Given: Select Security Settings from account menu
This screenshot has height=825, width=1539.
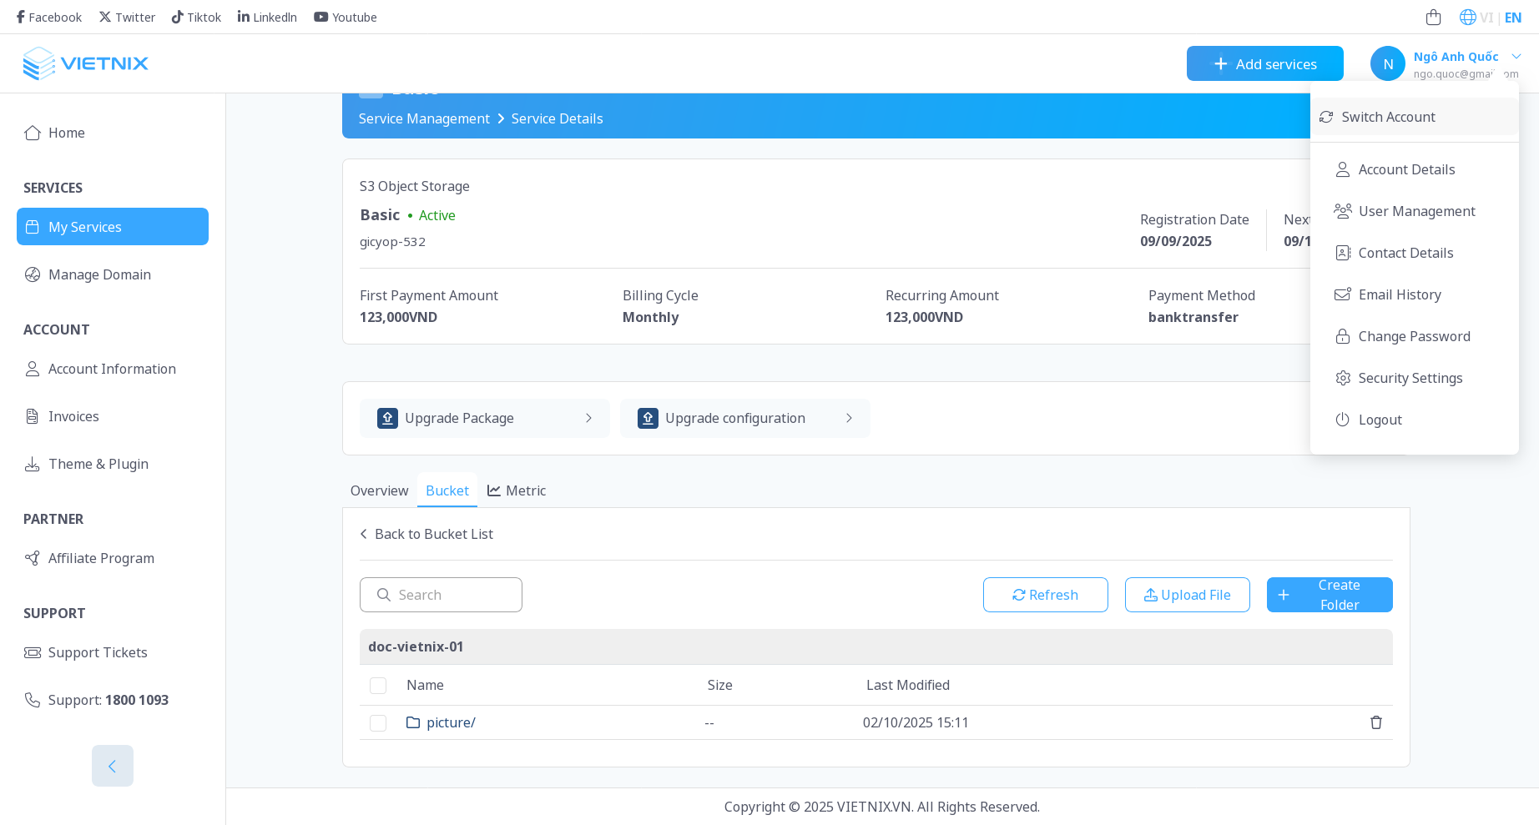Looking at the screenshot, I should coord(1410,378).
